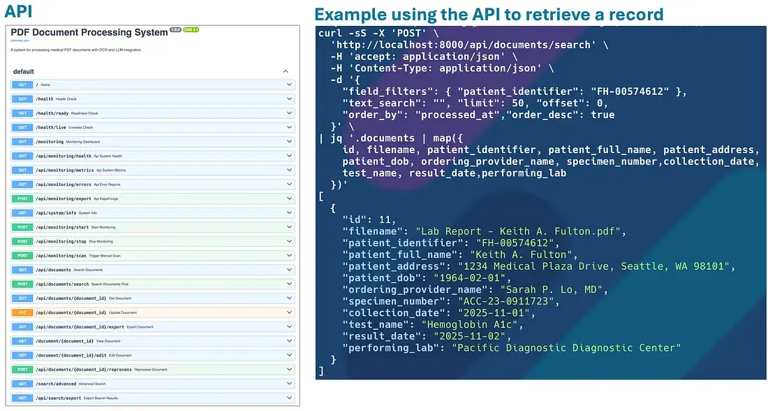Open the /openapi.json link

(x=19, y=40)
